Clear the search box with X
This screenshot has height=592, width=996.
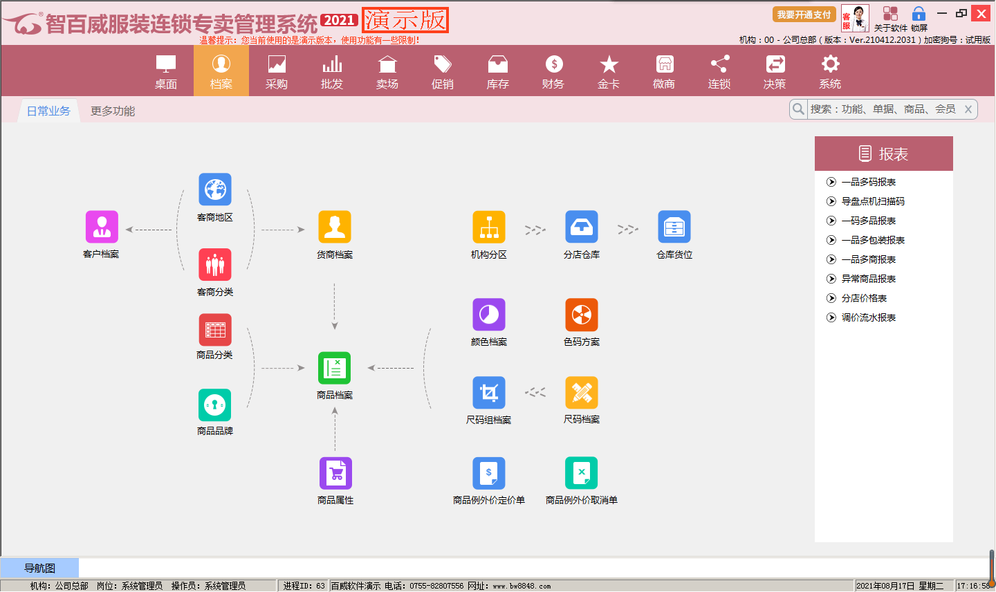coord(968,109)
